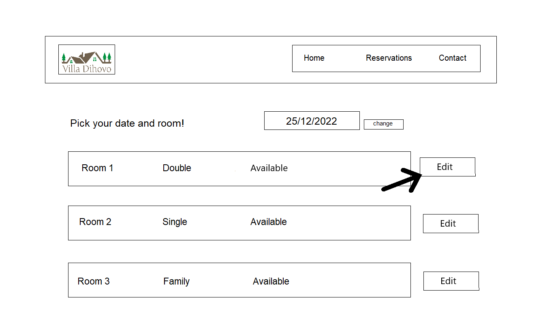The width and height of the screenshot is (545, 327).
Task: Open the Home page
Action: pyautogui.click(x=314, y=58)
